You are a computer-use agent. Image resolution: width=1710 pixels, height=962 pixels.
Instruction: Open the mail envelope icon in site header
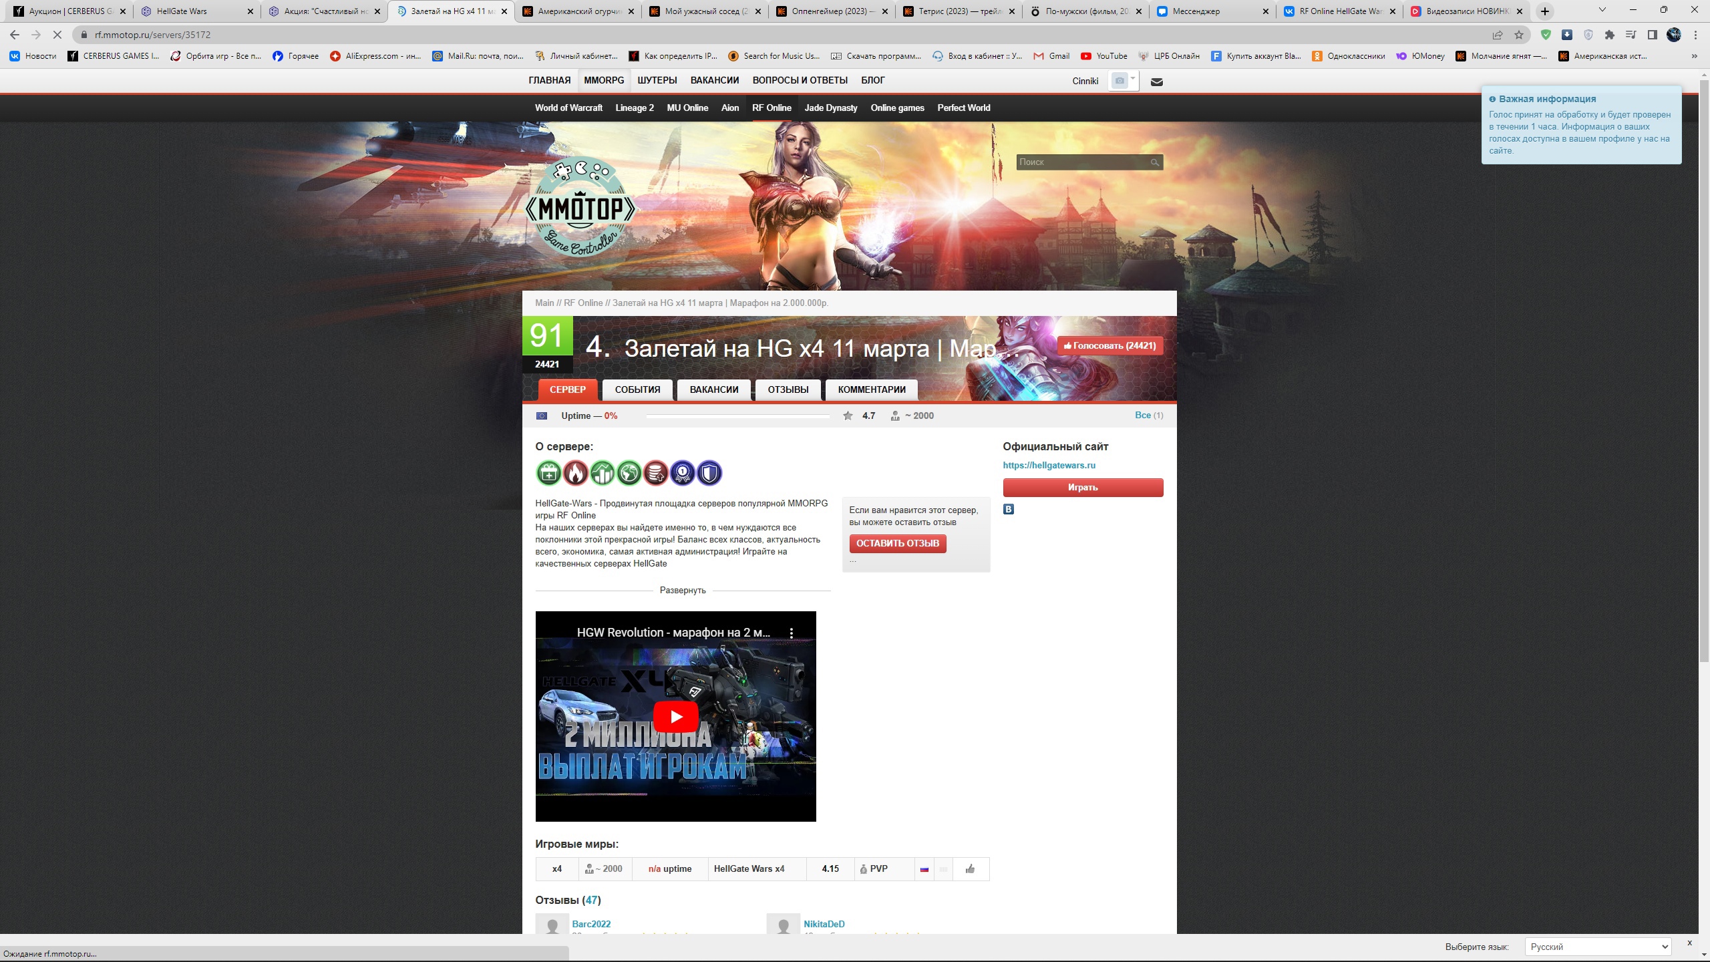(x=1157, y=82)
